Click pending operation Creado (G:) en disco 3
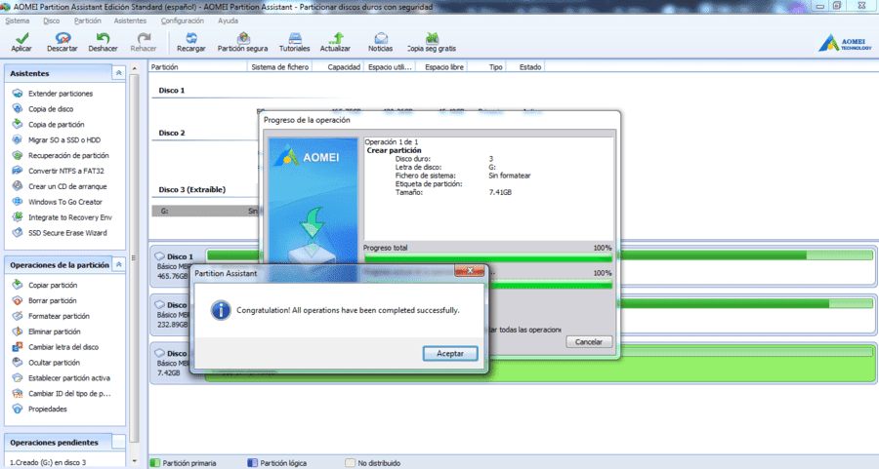879x469 pixels. pyautogui.click(x=48, y=462)
